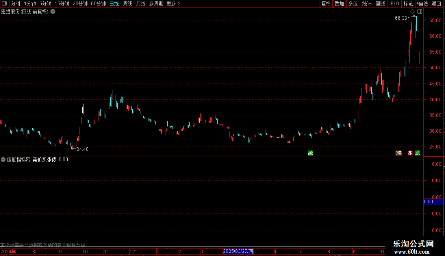Select the 1分钟 period tab
This screenshot has height=256, width=445.
tap(30, 4)
